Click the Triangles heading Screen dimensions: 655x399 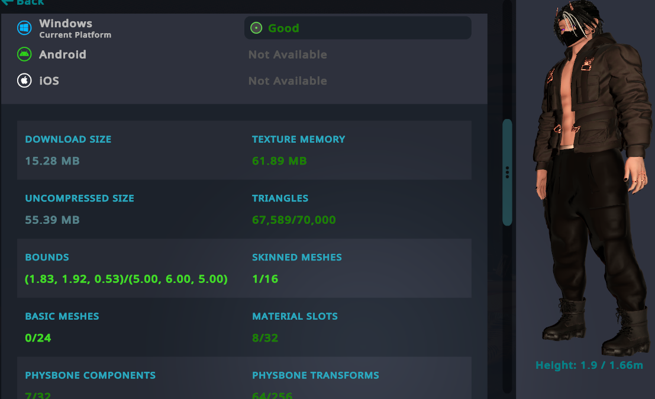point(280,198)
